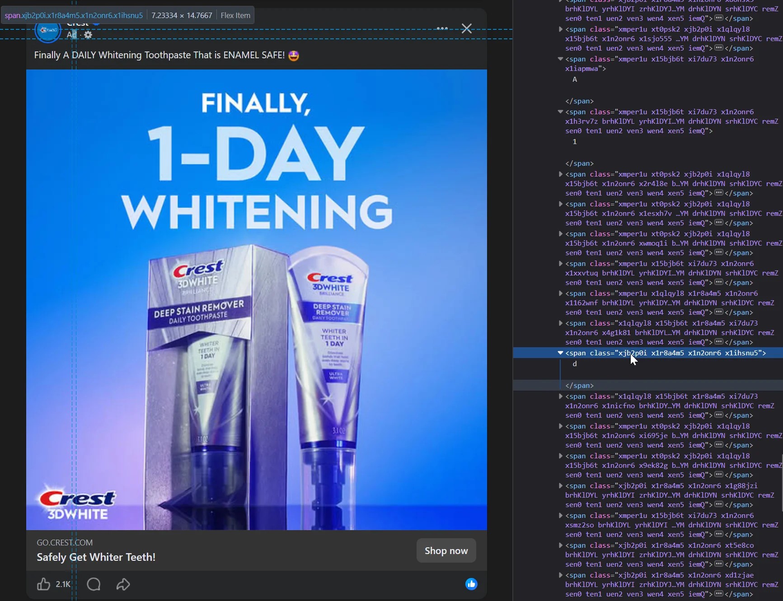Click the ellipsis in the x1162wnf span
783x601 pixels.
point(719,312)
